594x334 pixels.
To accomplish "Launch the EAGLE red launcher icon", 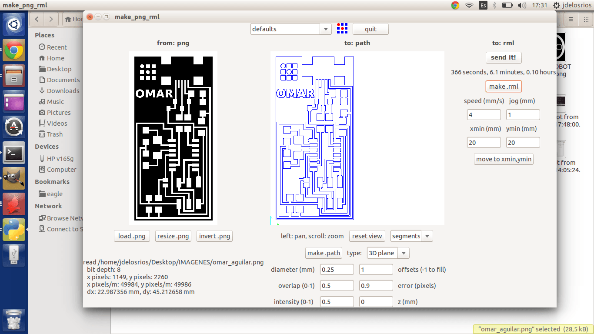I will coord(14,204).
